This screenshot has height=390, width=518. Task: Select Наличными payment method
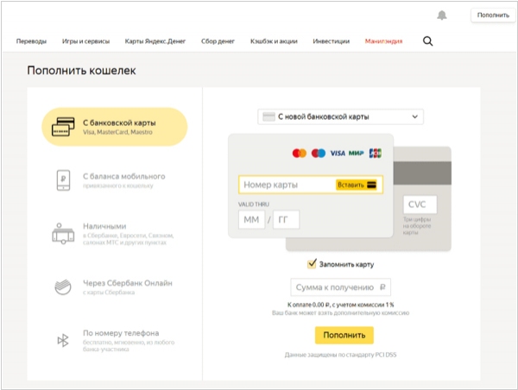(114, 234)
